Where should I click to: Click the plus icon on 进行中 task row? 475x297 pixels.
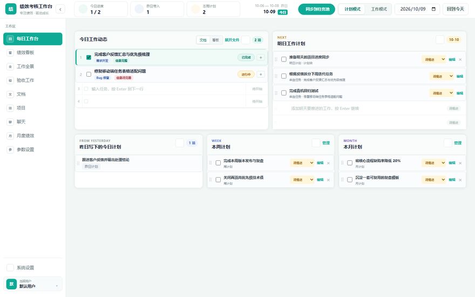click(261, 75)
